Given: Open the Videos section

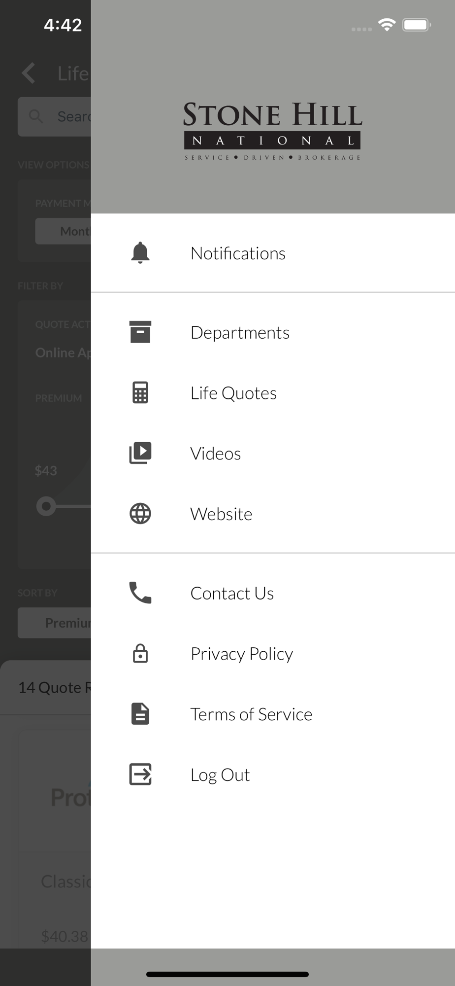Looking at the screenshot, I should coord(273,453).
